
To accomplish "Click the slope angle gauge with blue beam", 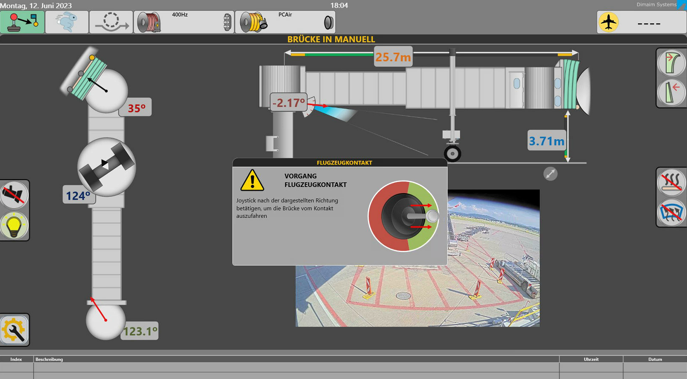I will click(330, 109).
